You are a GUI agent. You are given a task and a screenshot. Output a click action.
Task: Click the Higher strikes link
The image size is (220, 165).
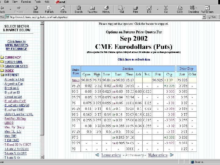point(158,155)
